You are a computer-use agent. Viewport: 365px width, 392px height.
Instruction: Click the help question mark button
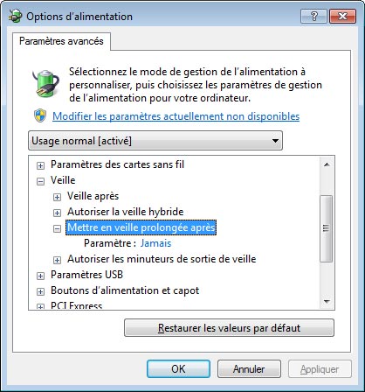313,16
